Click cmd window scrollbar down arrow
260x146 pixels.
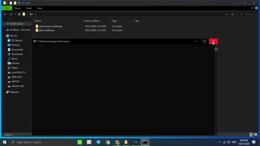(216, 134)
